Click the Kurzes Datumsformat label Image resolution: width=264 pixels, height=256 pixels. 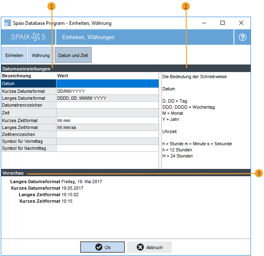[24, 91]
